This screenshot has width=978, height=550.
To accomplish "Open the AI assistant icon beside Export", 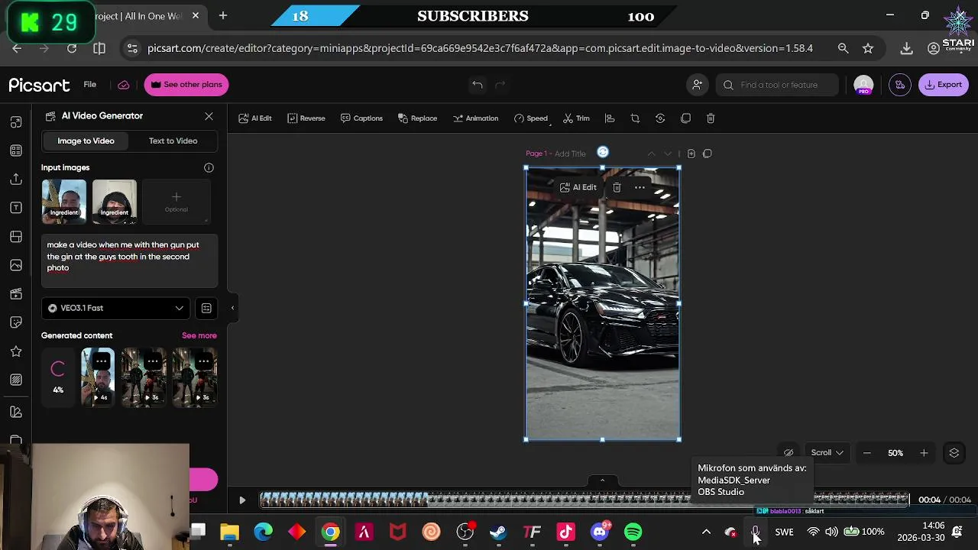I will (900, 85).
